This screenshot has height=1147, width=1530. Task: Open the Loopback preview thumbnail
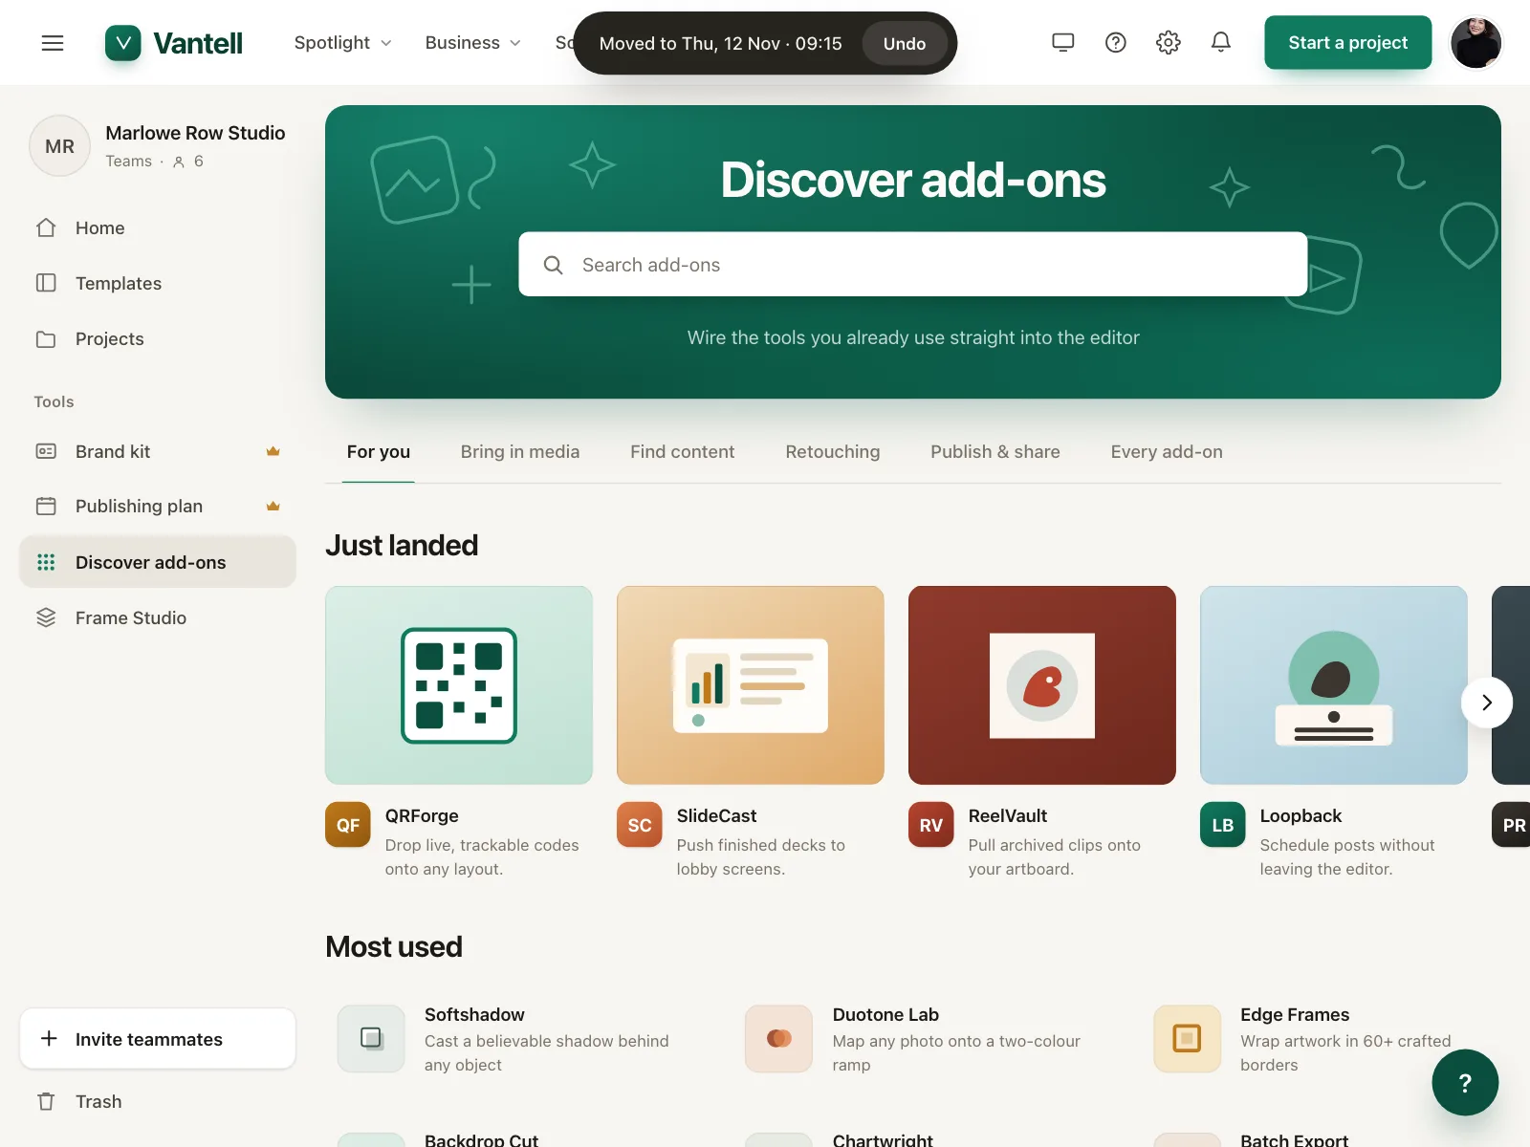[1334, 685]
